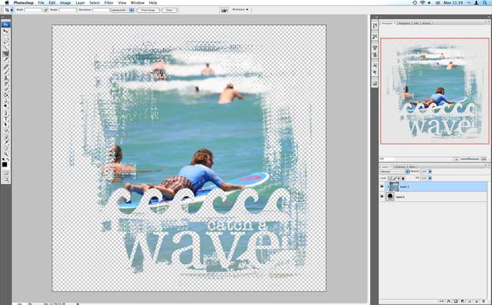The image size is (492, 305).
Task: Open the pixels/inch resolution units dropdown
Action: (x=122, y=10)
